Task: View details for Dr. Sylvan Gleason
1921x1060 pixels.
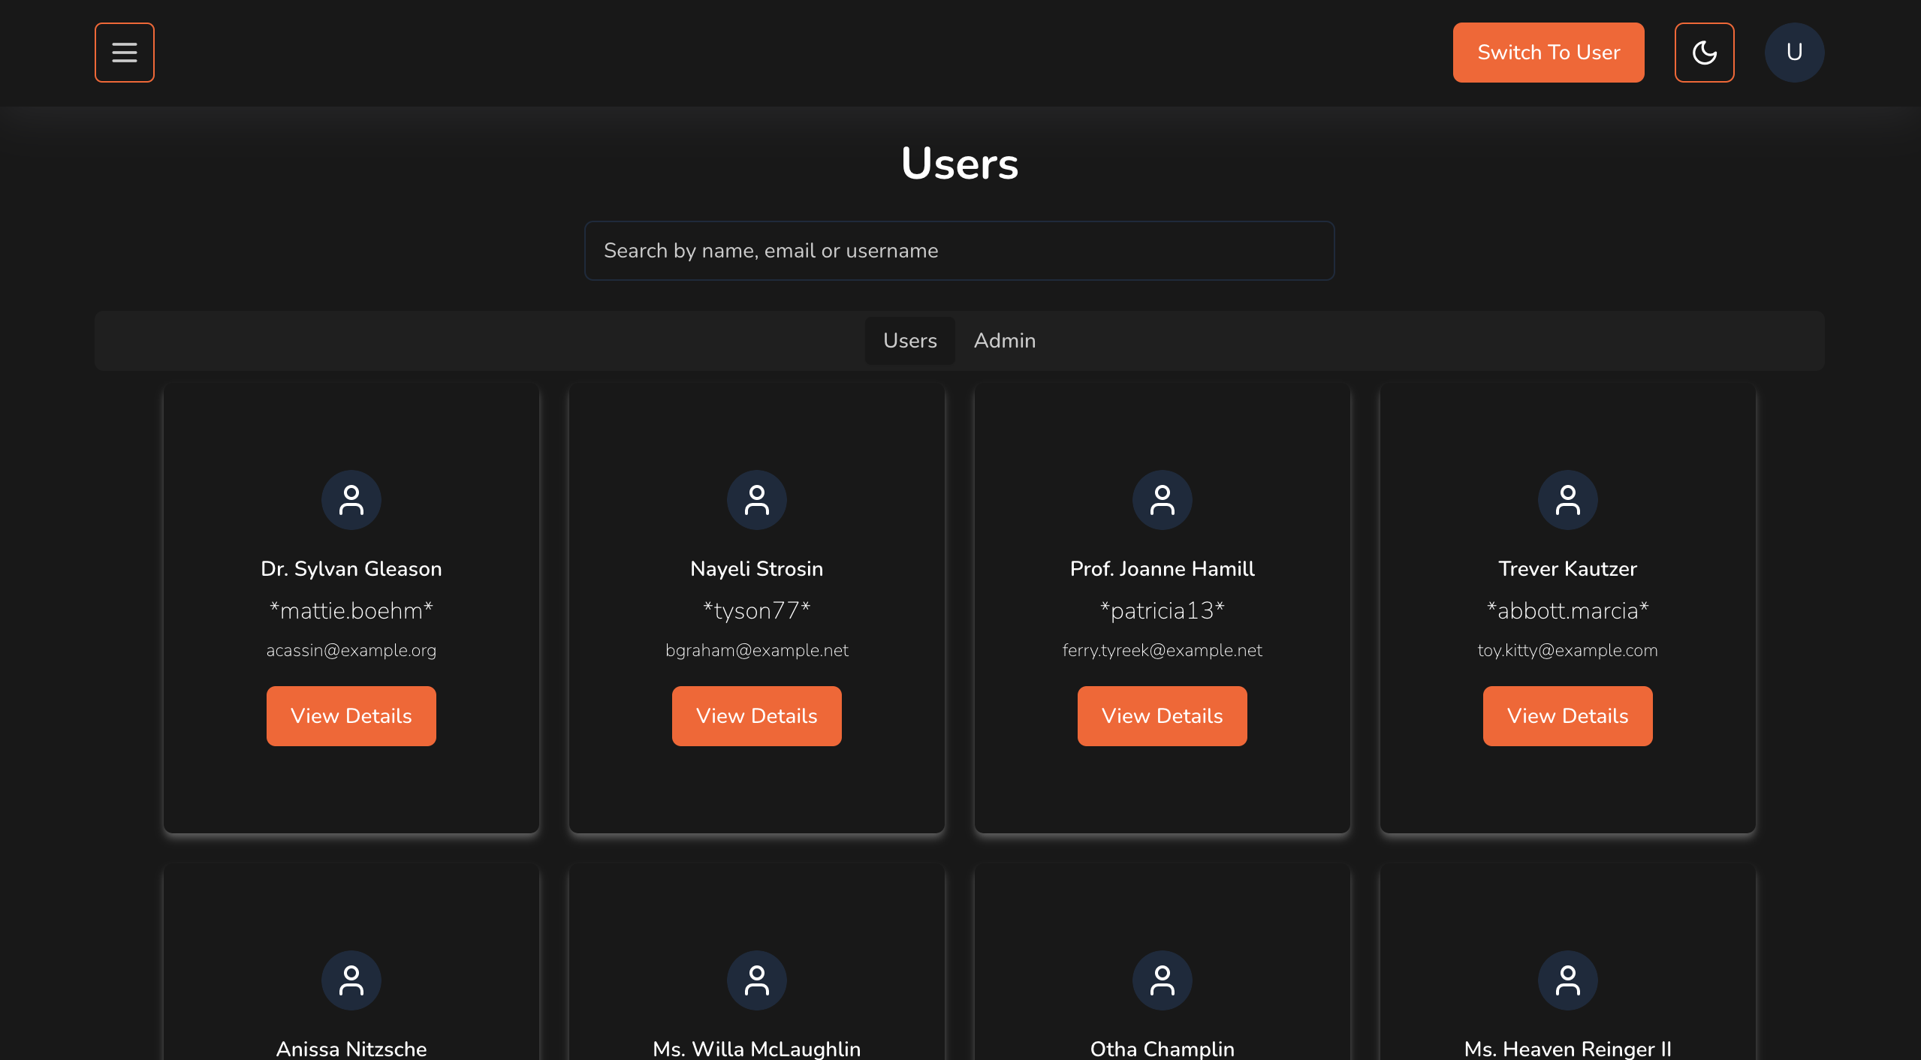Action: pyautogui.click(x=351, y=715)
